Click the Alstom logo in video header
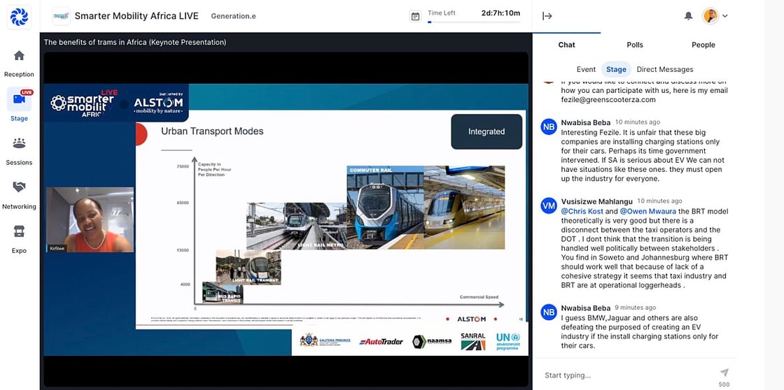This screenshot has height=390, width=784. pyautogui.click(x=158, y=104)
